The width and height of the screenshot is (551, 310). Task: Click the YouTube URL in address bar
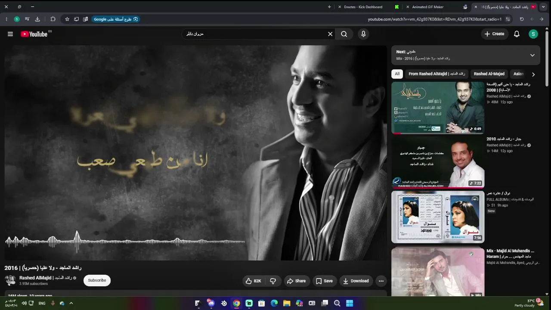click(435, 19)
